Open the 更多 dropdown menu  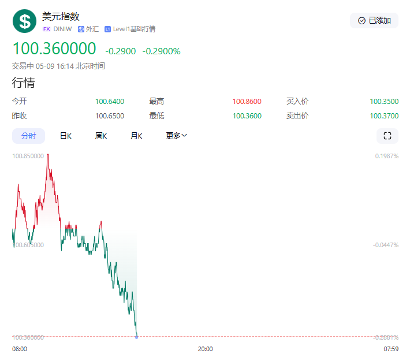click(176, 136)
